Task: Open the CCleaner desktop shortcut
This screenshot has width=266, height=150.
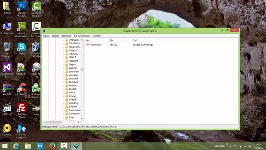Action: click(22, 89)
